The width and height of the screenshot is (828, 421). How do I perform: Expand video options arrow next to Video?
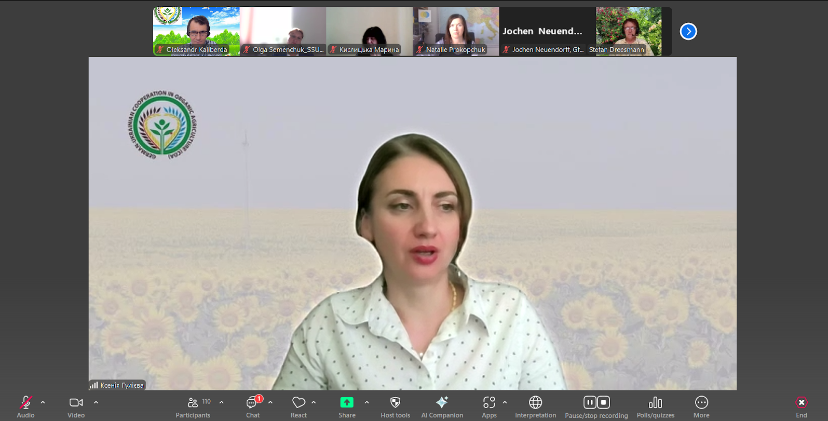pyautogui.click(x=96, y=402)
